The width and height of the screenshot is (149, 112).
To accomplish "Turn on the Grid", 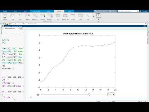I will coord(58,17).
